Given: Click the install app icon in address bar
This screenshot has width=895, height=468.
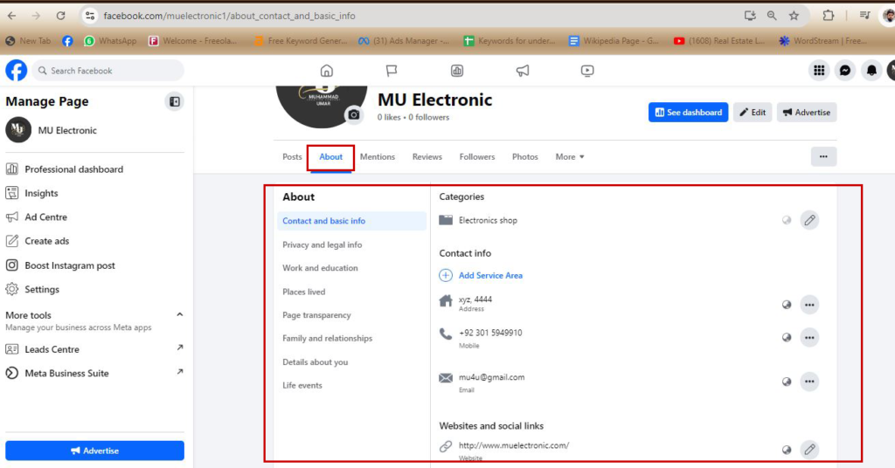Looking at the screenshot, I should (x=750, y=16).
